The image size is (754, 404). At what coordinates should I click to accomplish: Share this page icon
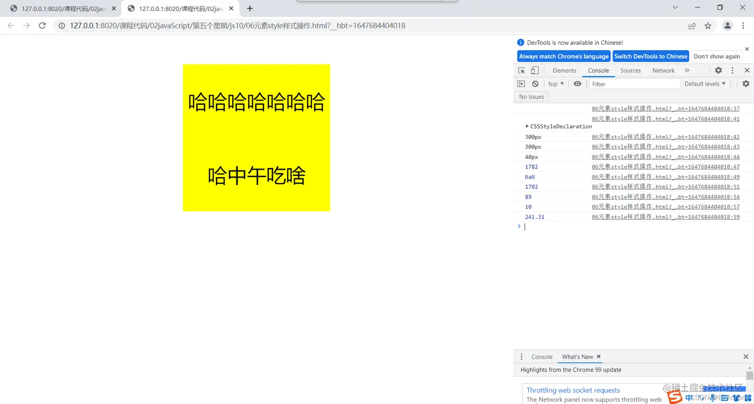(692, 25)
